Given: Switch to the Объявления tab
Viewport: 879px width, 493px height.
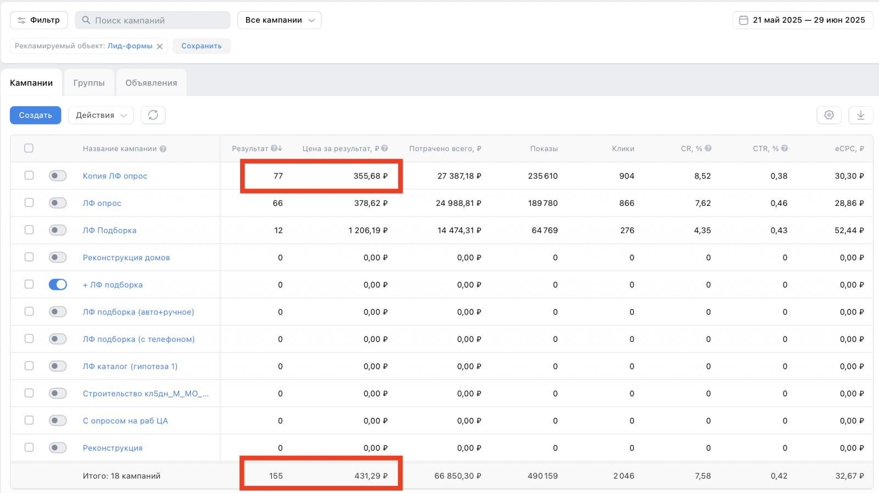Looking at the screenshot, I should pos(151,83).
